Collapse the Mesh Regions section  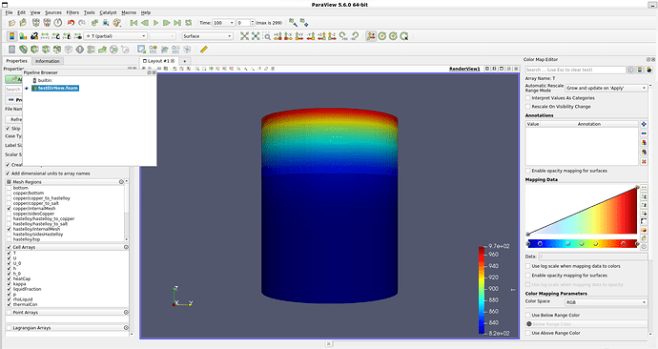[121, 182]
